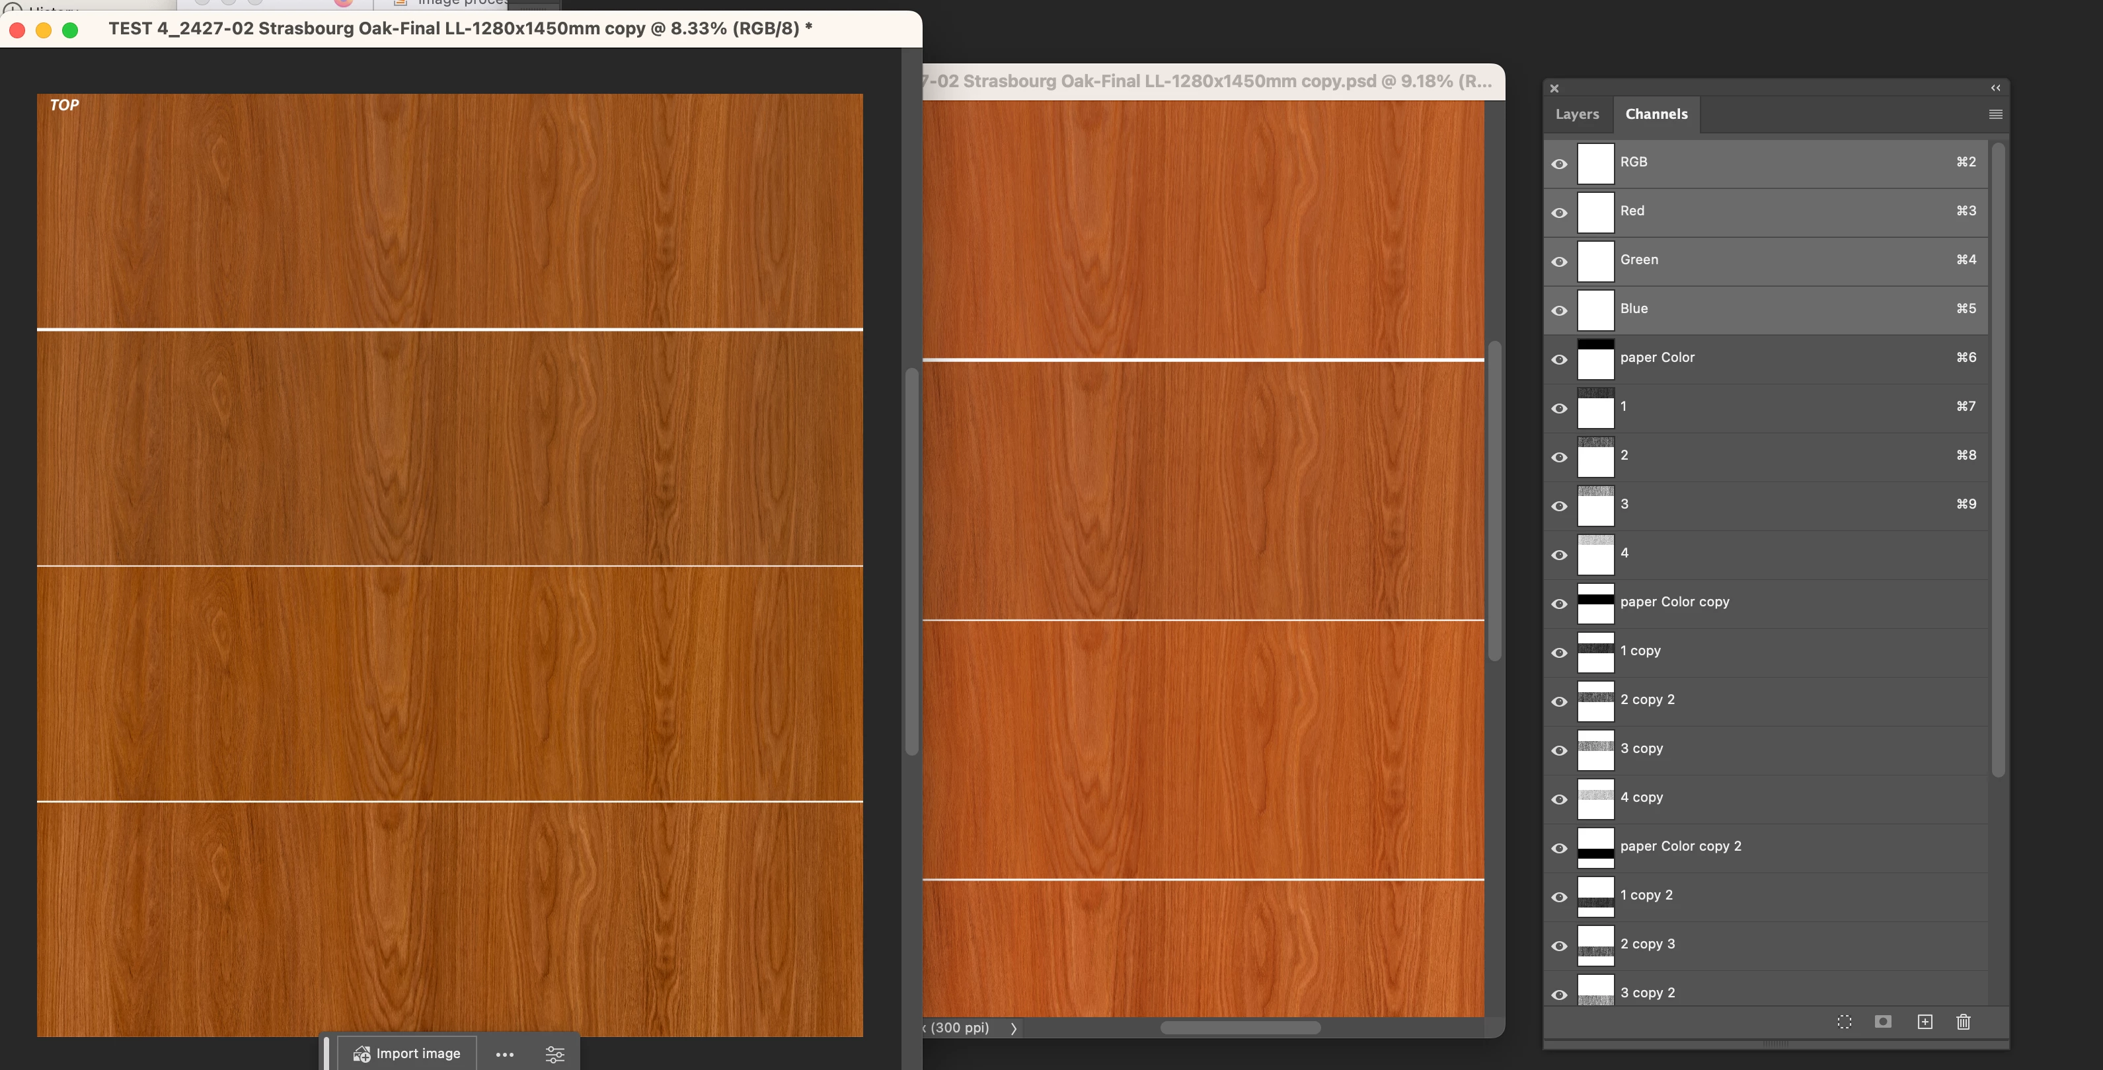2103x1070 pixels.
Task: Hide the Red channel eye icon
Action: click(1559, 213)
